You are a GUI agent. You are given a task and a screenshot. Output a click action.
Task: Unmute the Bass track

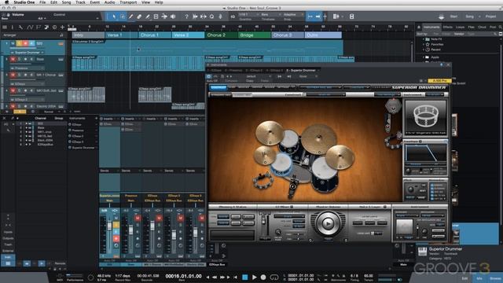[13, 59]
